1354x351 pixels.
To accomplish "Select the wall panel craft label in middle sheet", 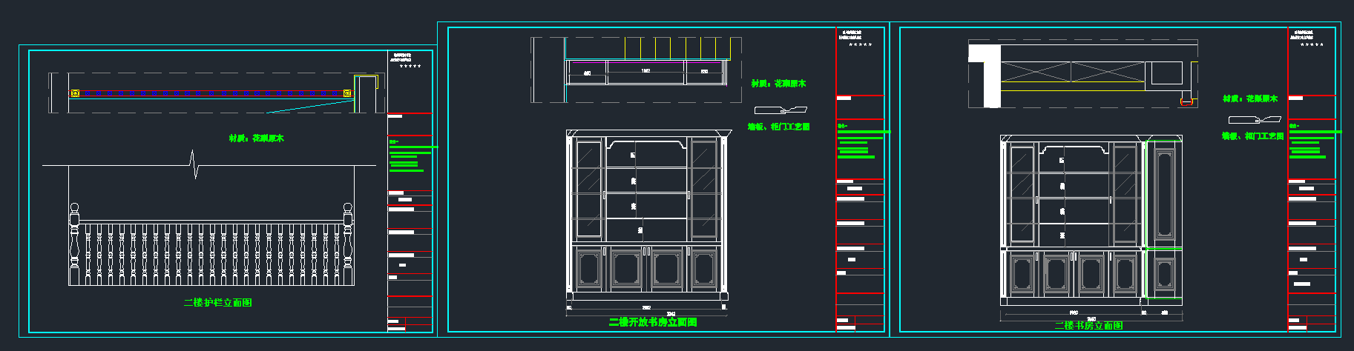I will pos(778,127).
